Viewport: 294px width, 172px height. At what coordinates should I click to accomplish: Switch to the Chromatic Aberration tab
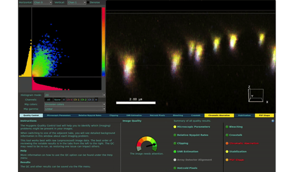pos(219,115)
